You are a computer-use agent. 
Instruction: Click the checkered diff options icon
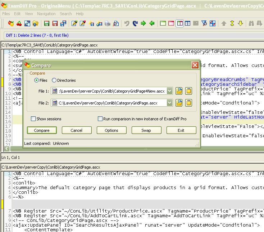click(x=213, y=23)
